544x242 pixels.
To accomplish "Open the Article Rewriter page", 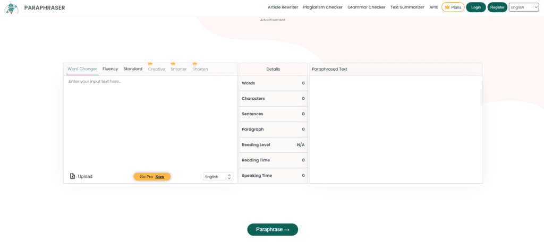I will (283, 7).
